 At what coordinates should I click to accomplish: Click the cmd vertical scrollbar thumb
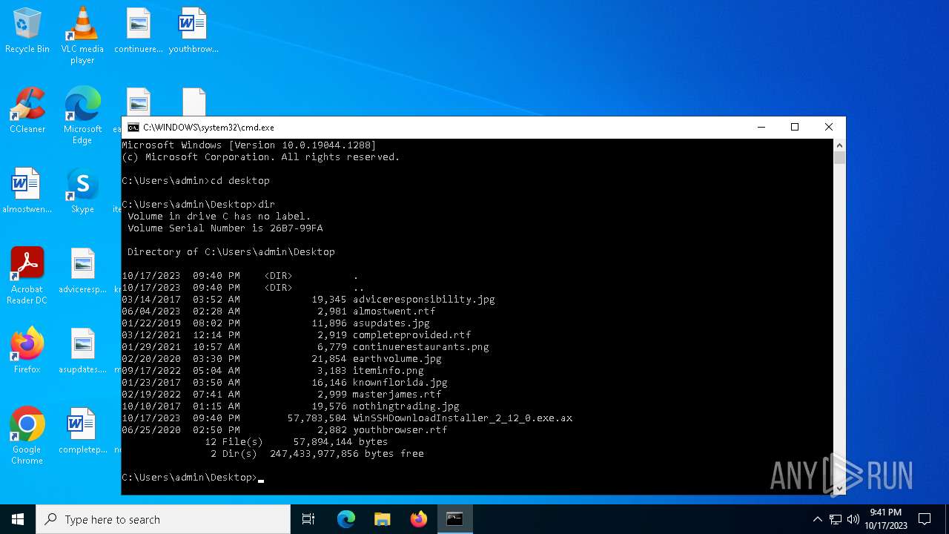(839, 158)
